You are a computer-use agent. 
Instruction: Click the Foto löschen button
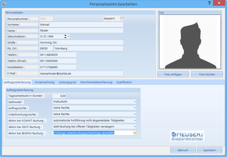click(x=207, y=74)
